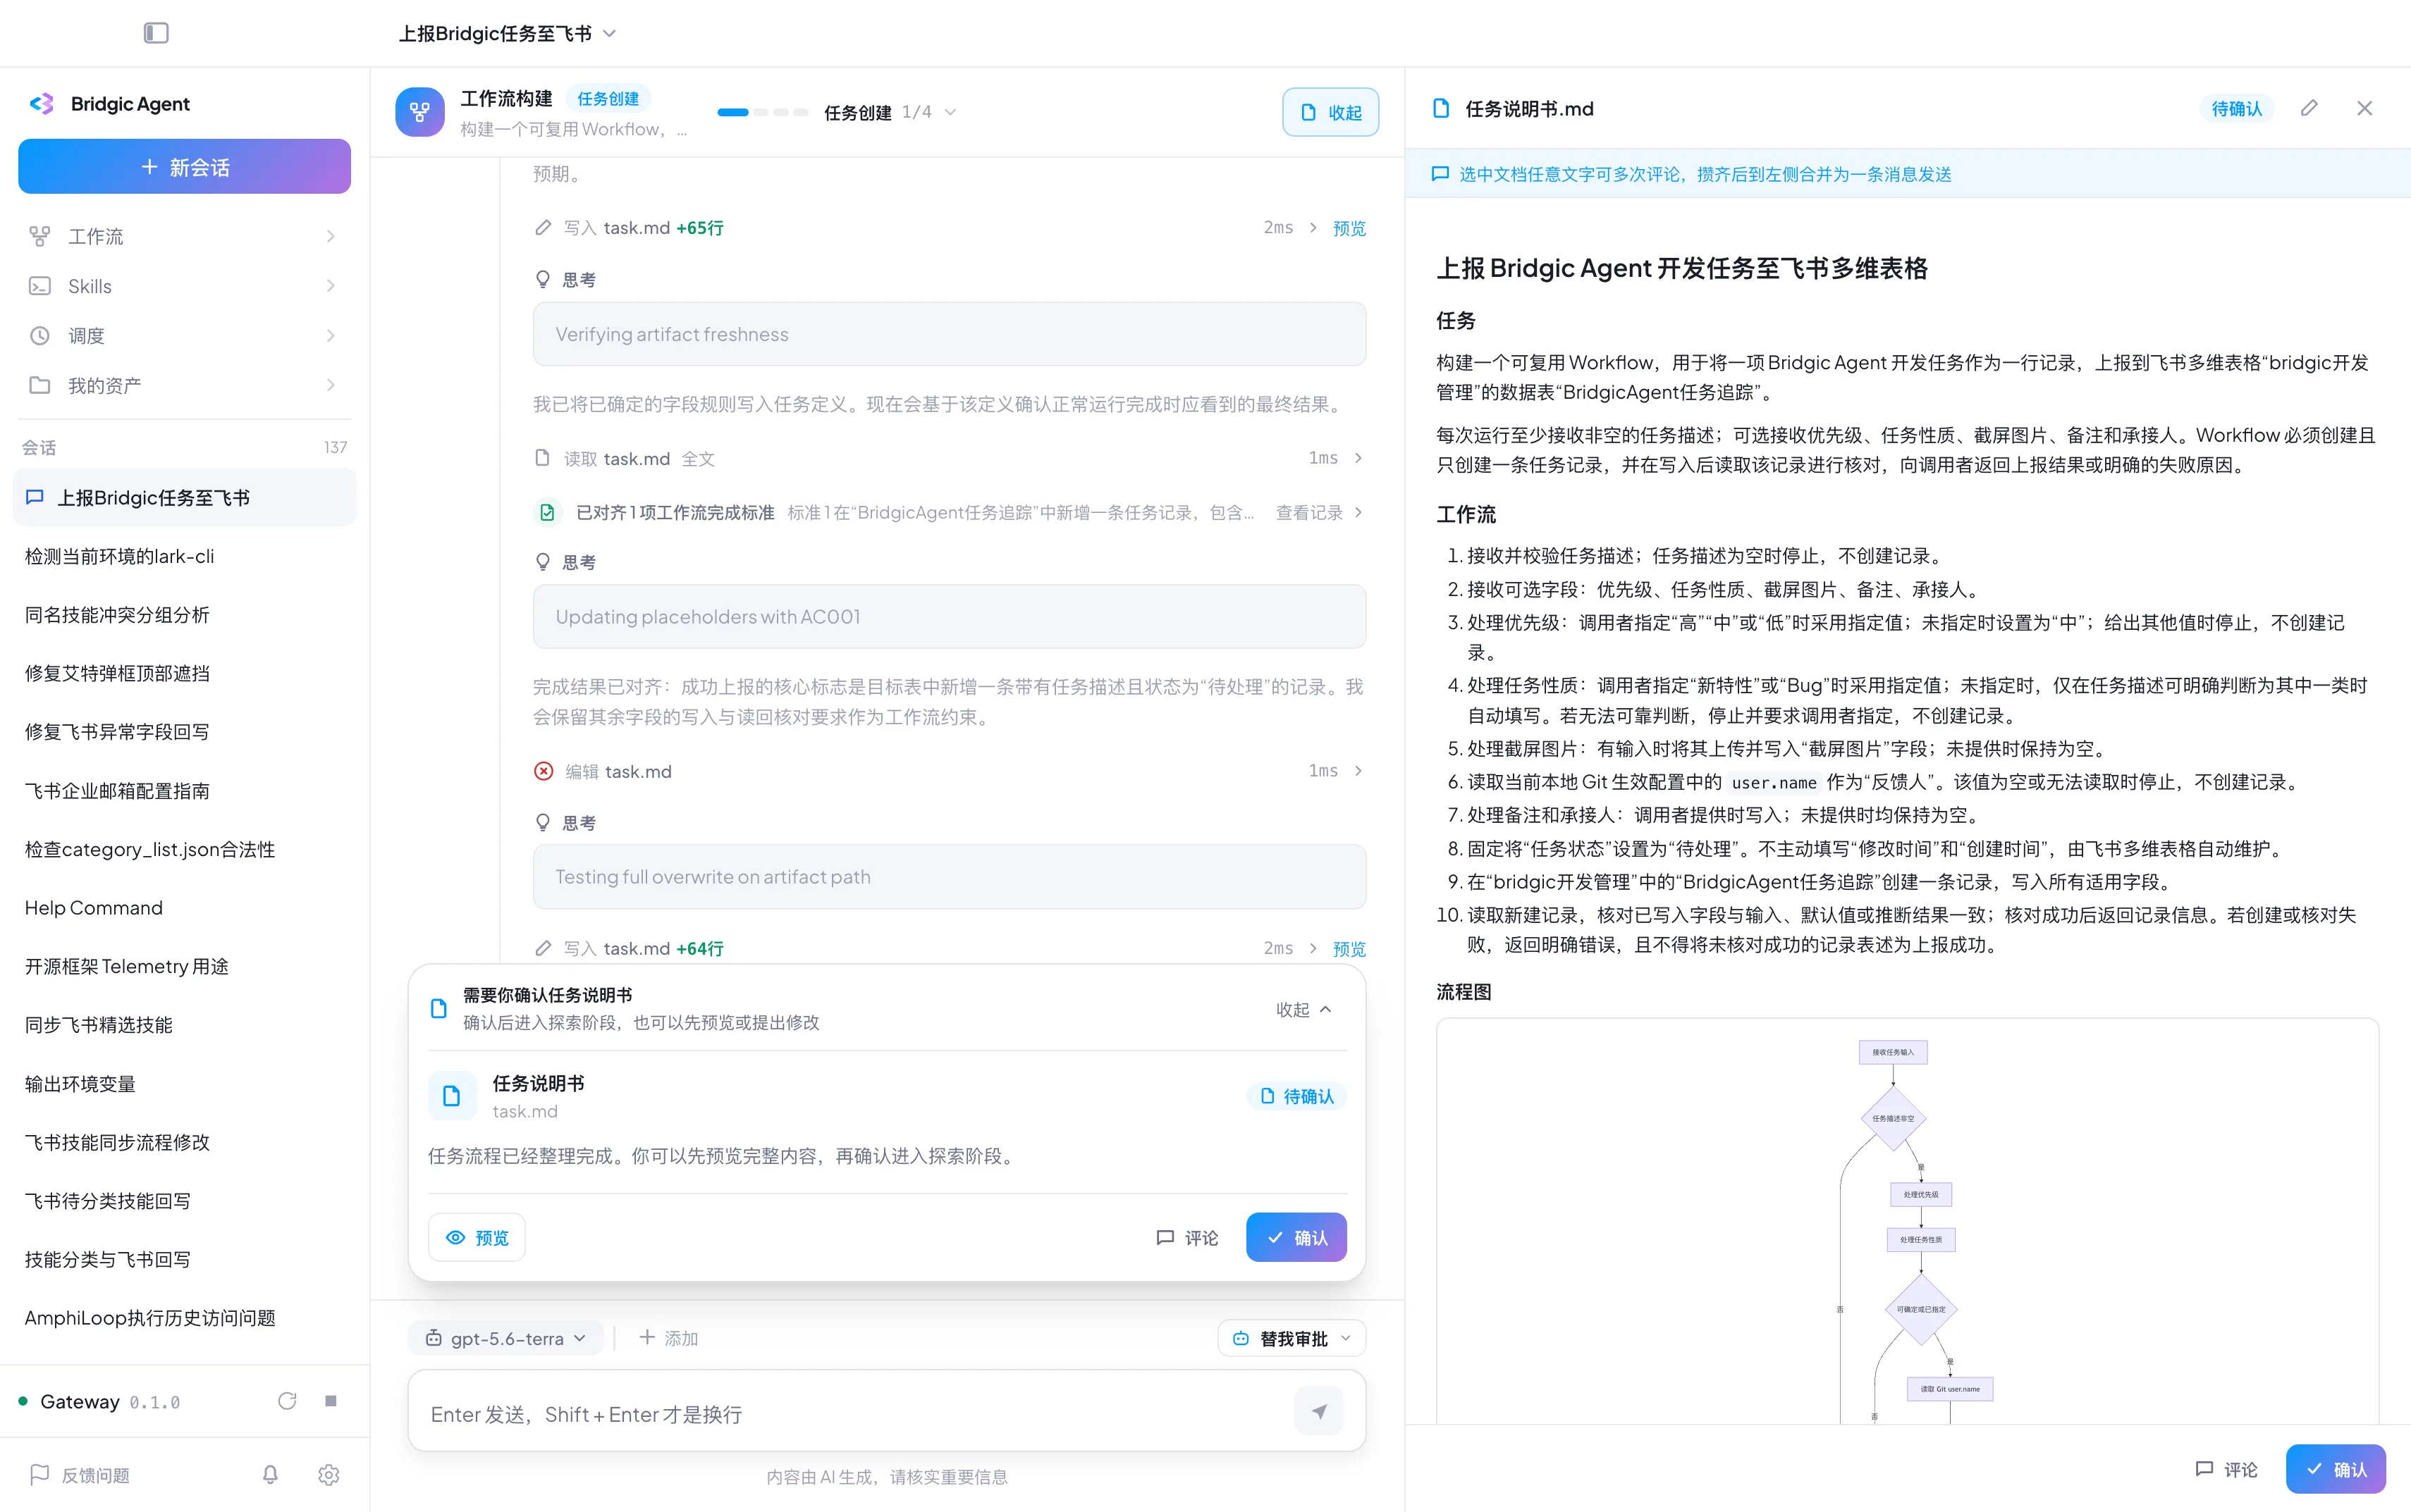Open the notification bell icon
Viewport: 2411px width, 1512px height.
pos(270,1475)
